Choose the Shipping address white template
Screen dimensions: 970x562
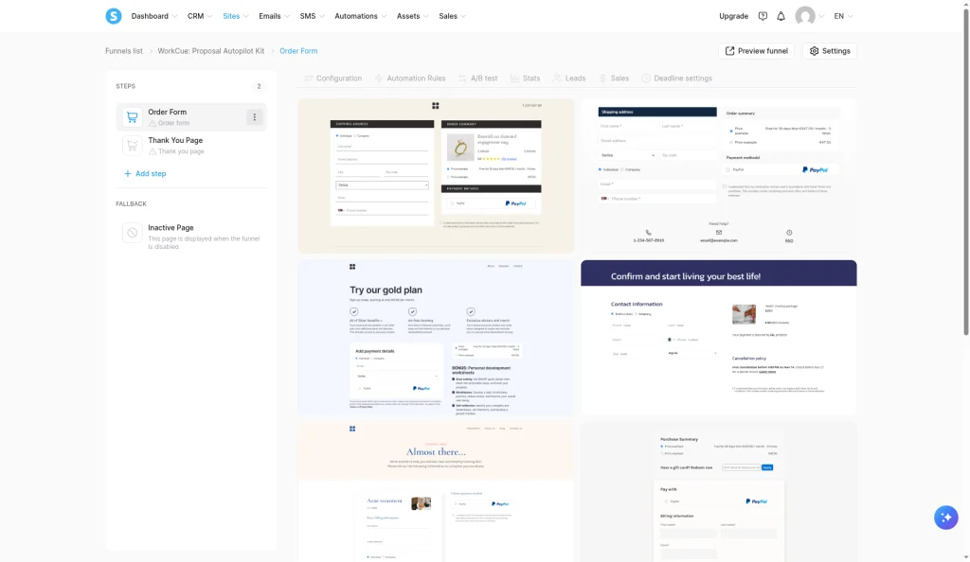719,176
